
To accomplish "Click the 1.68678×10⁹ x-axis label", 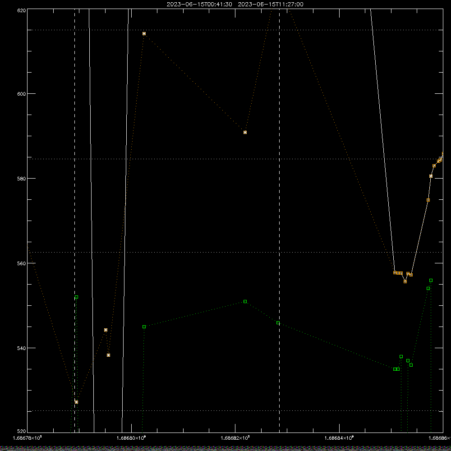I will pos(28,438).
